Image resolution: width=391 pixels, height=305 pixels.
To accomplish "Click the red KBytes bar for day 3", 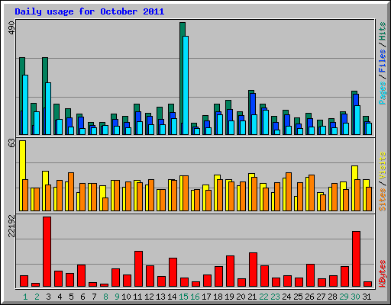I will click(x=47, y=252).
